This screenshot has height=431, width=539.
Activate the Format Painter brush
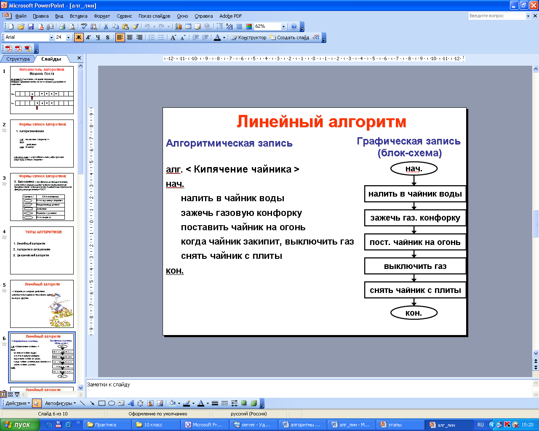[135, 27]
